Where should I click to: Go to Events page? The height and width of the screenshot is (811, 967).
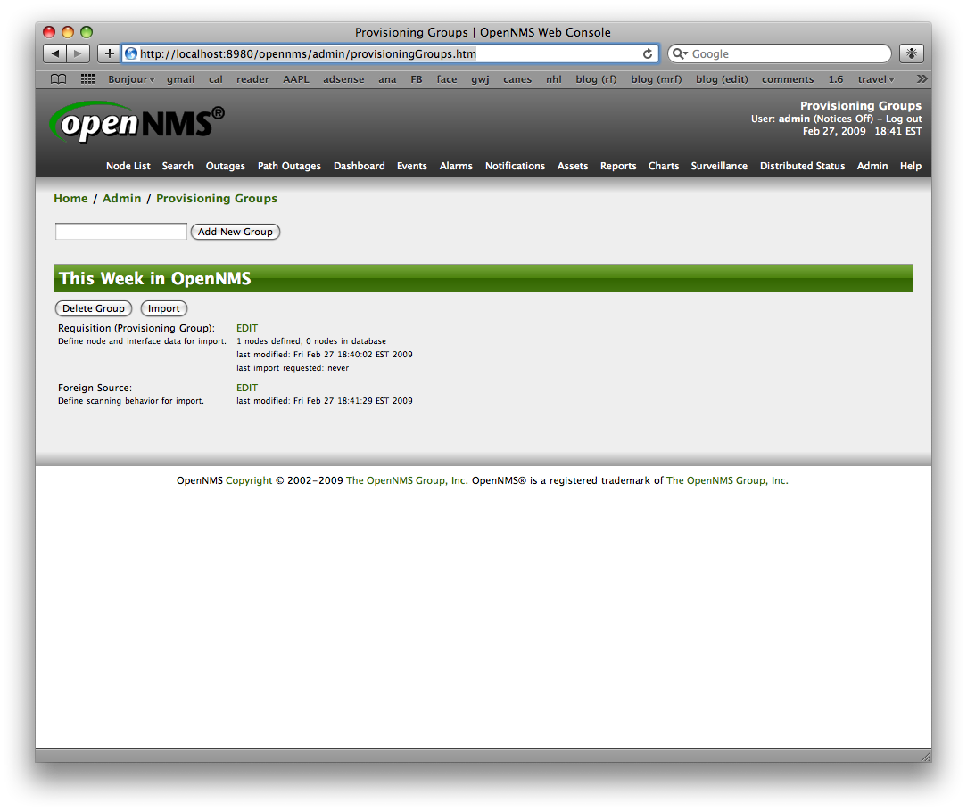[x=412, y=166]
